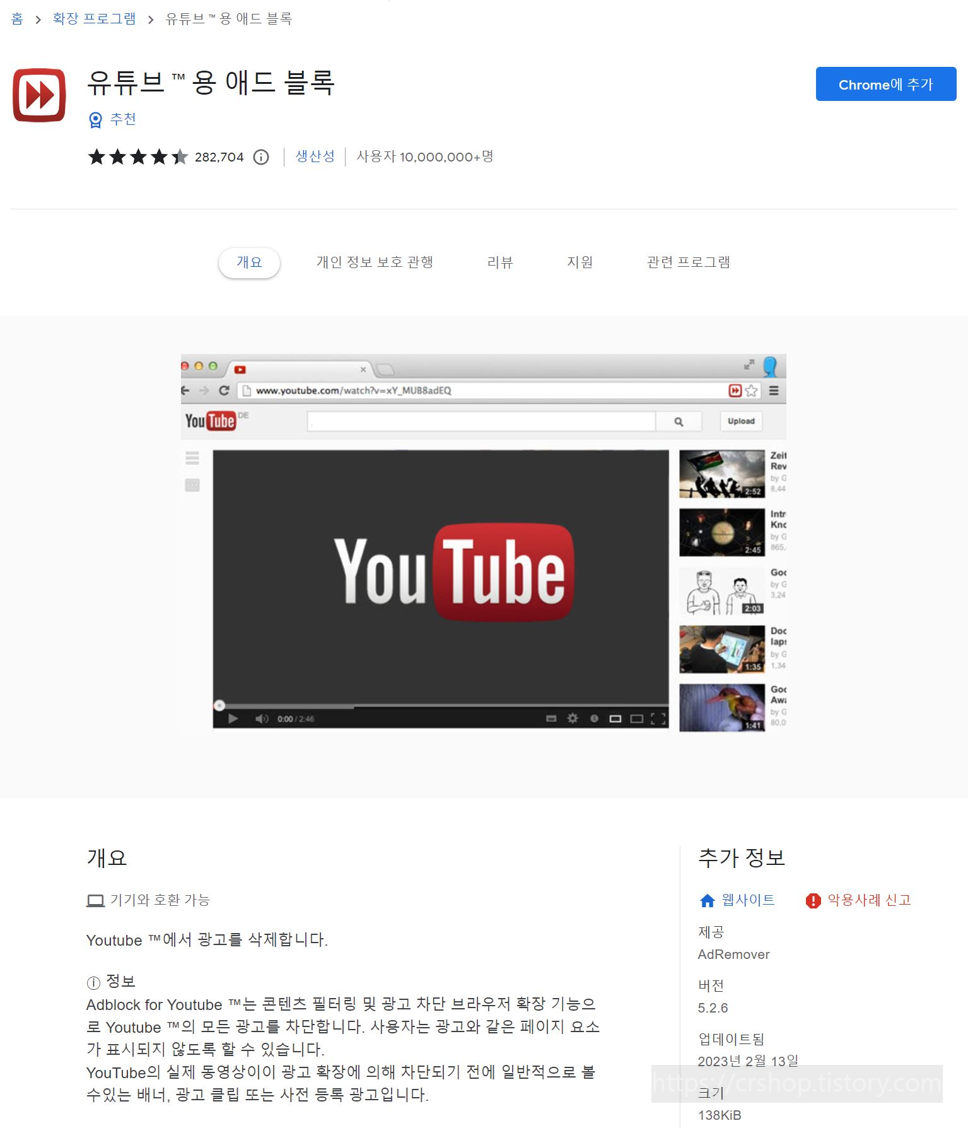Click the extension title 유튜브 ™ 용 애드 블록

point(211,83)
